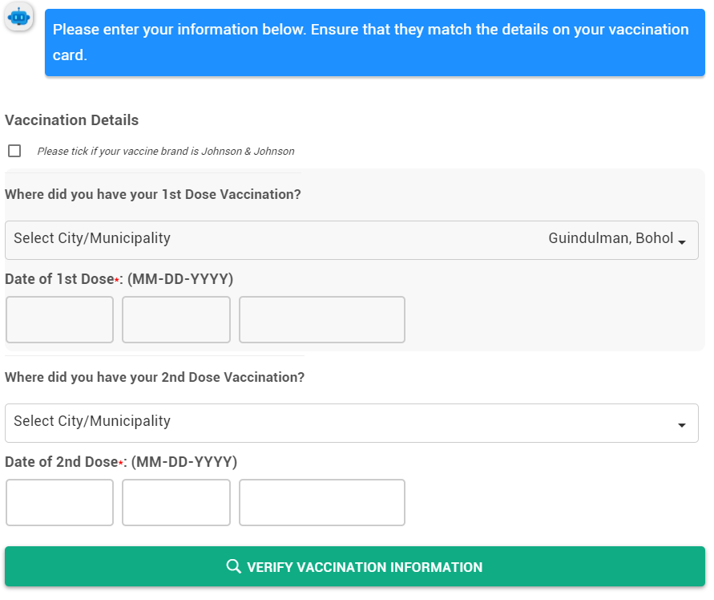Click the year field for 2nd dose date
This screenshot has height=600, width=714.
[322, 502]
